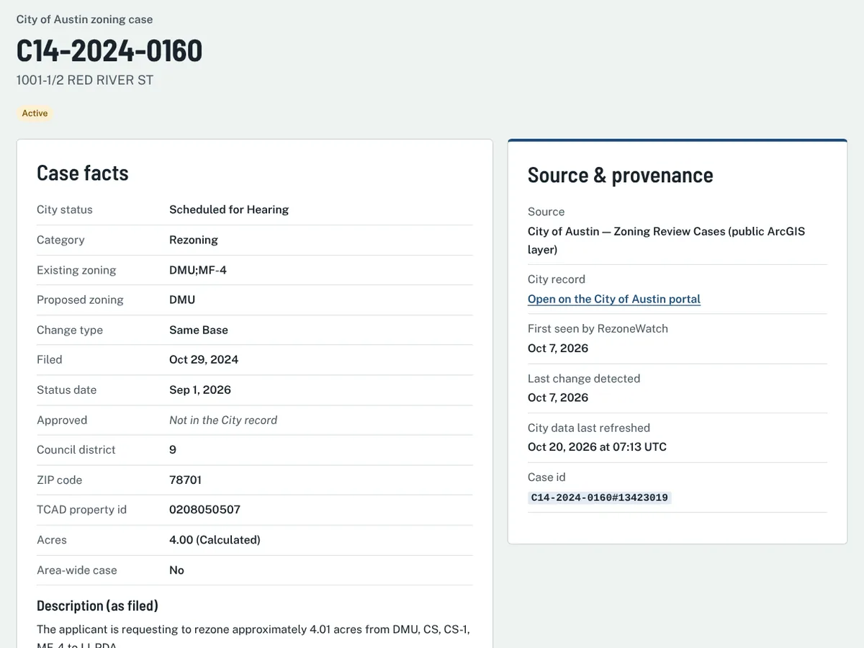Select the Case facts heading

coord(83,173)
